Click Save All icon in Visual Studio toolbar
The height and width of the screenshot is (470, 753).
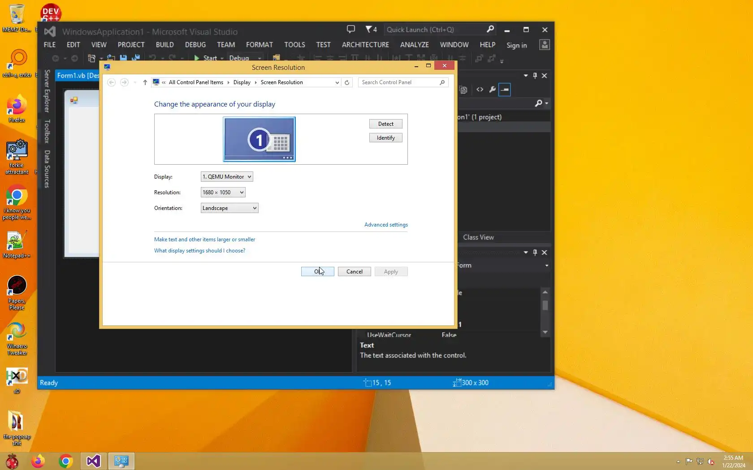(x=135, y=58)
